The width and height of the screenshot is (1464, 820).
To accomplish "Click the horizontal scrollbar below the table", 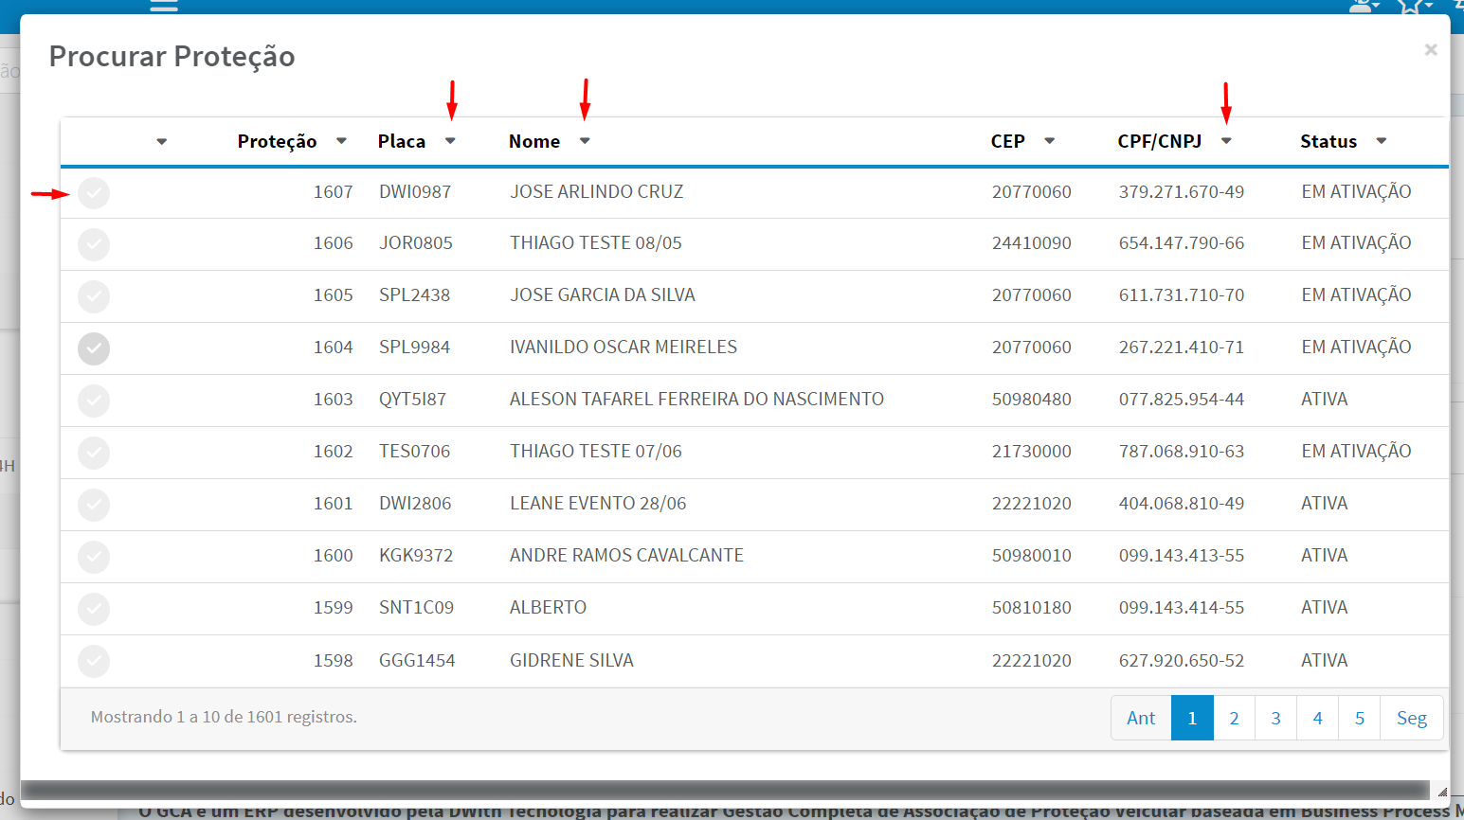I will click(x=725, y=790).
